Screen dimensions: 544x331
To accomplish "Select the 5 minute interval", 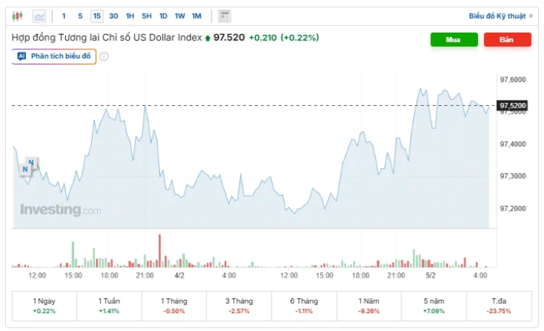I will click(80, 15).
